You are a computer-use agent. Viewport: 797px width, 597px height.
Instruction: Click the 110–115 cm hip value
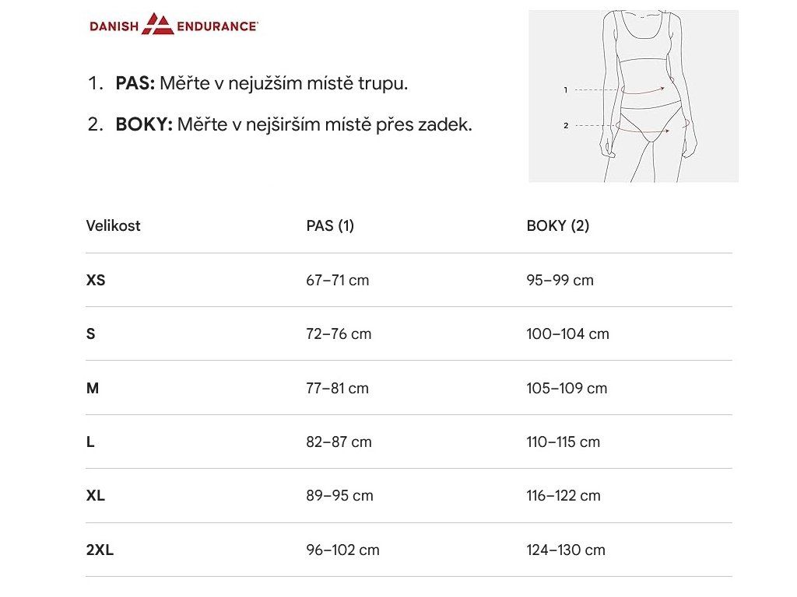(x=563, y=442)
